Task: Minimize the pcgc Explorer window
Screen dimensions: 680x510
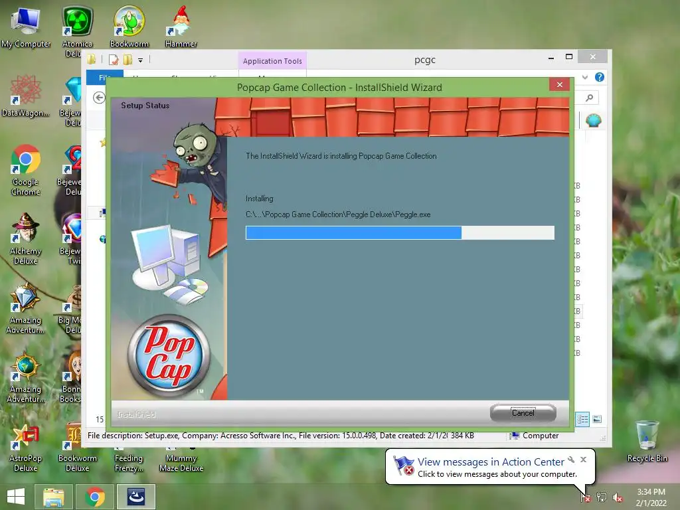Action: point(551,57)
